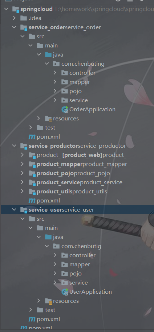
Task: Expand the test folder under service_user
Action: tap(31, 310)
